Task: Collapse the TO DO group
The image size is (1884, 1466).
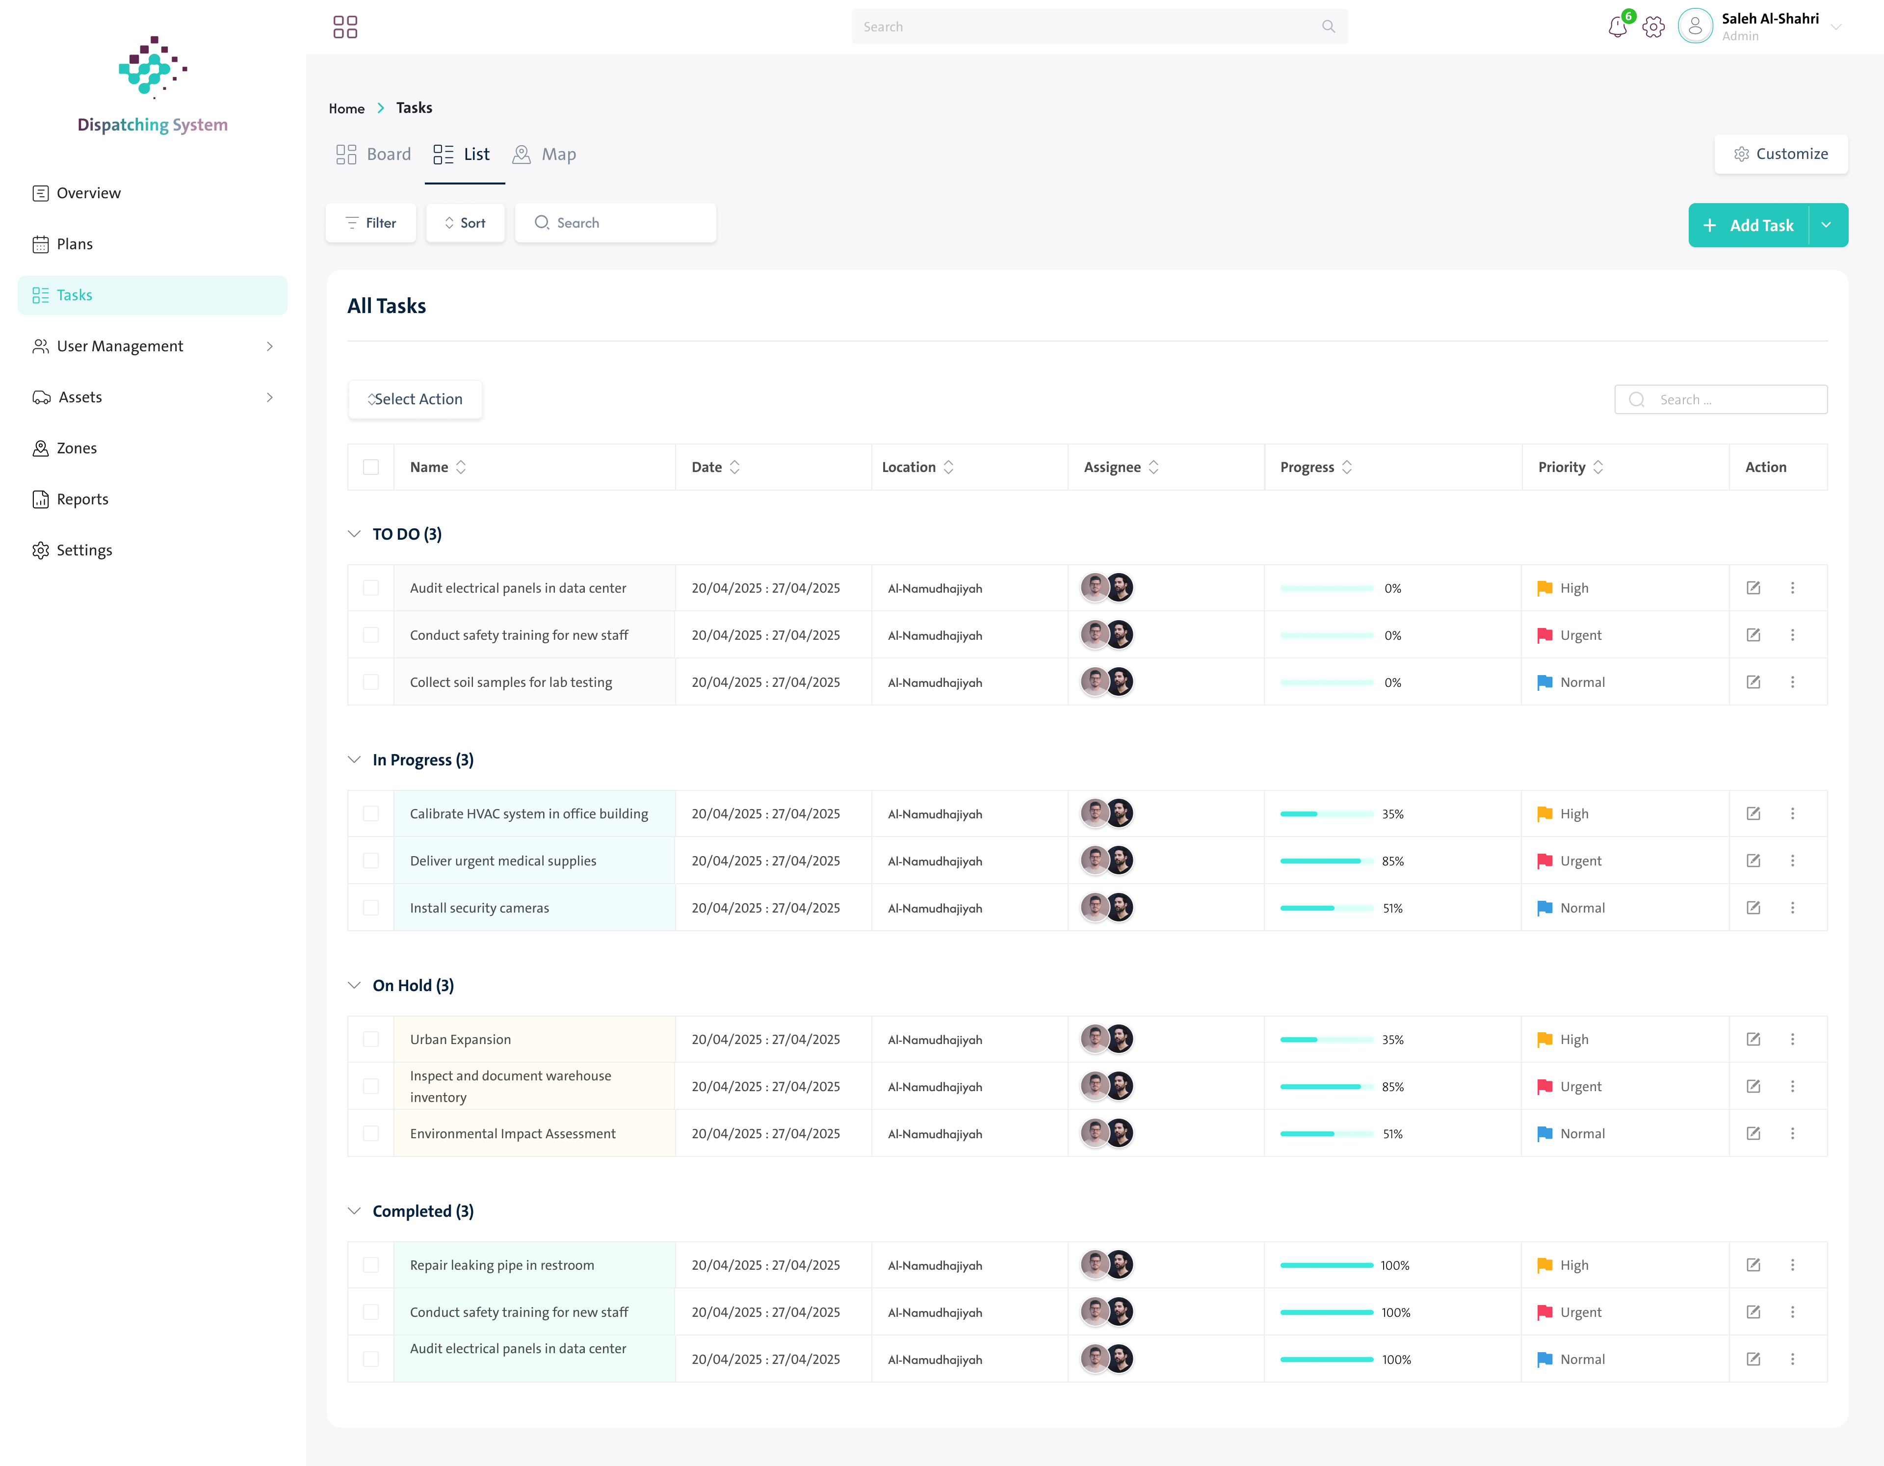Action: 355,534
